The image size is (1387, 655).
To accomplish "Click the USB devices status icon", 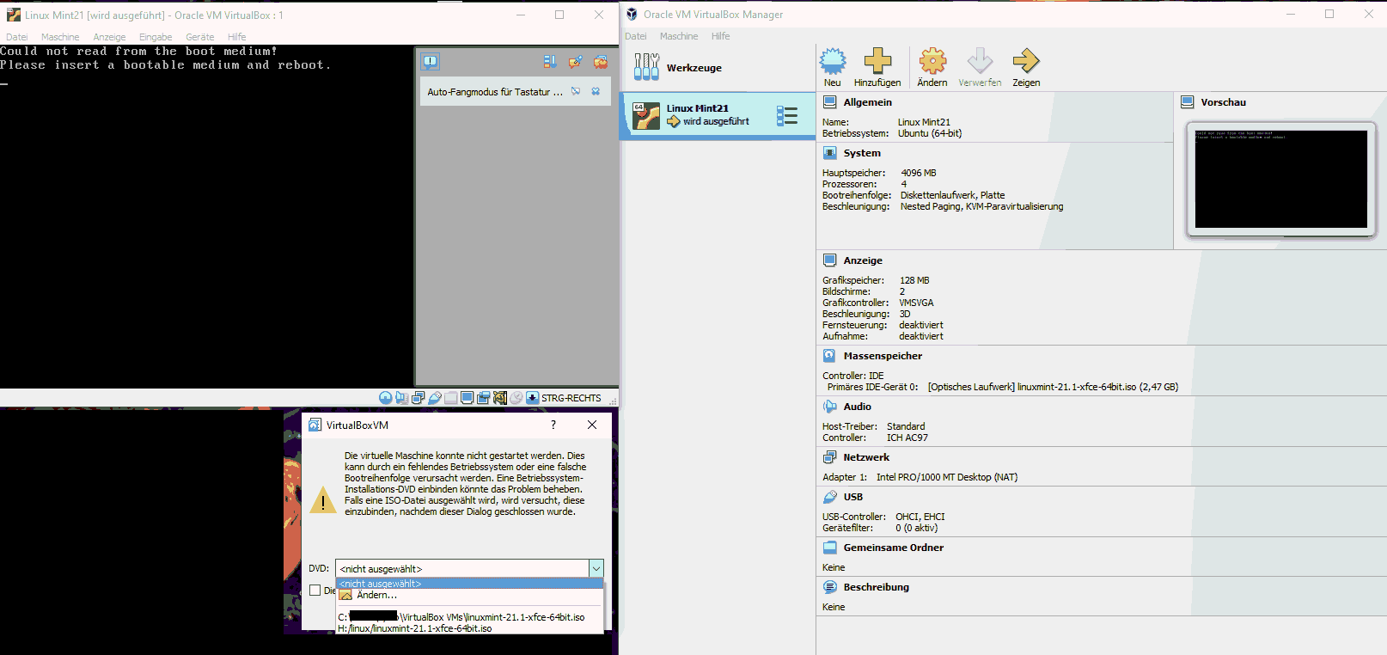I will [x=435, y=398].
